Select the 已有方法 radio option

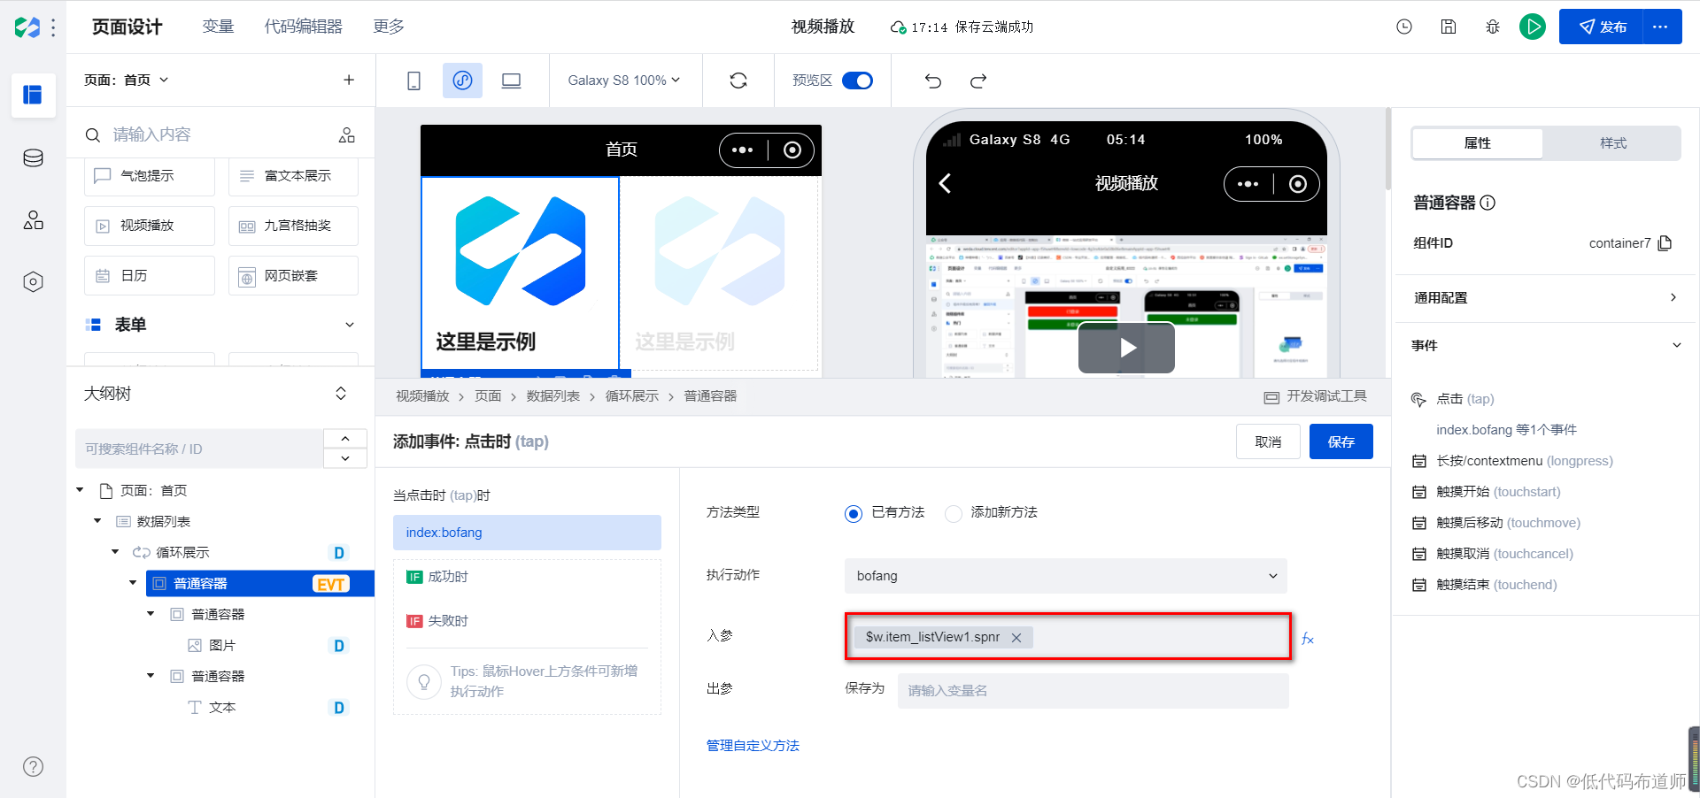854,513
